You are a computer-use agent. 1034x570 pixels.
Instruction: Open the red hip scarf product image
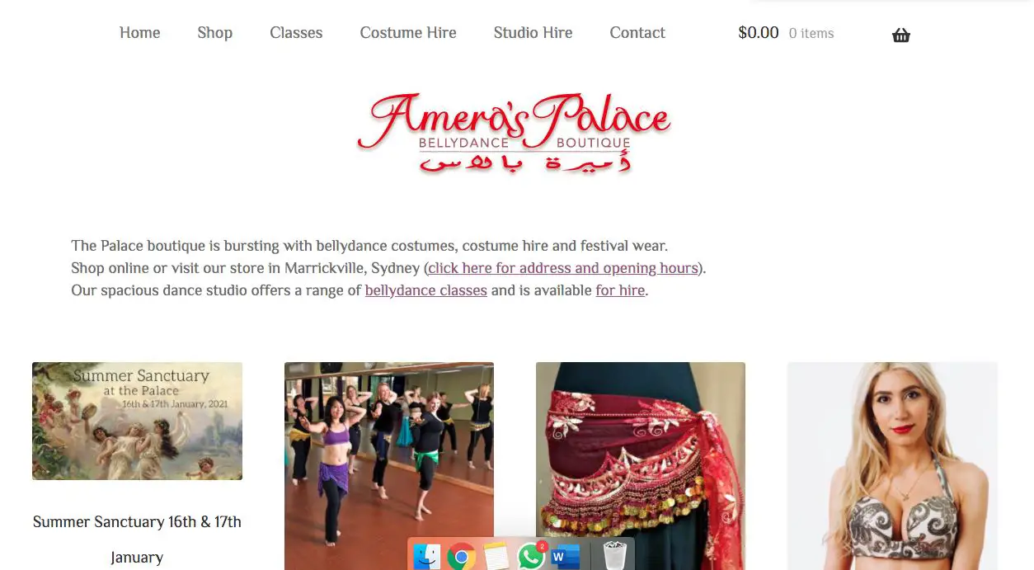(x=641, y=465)
